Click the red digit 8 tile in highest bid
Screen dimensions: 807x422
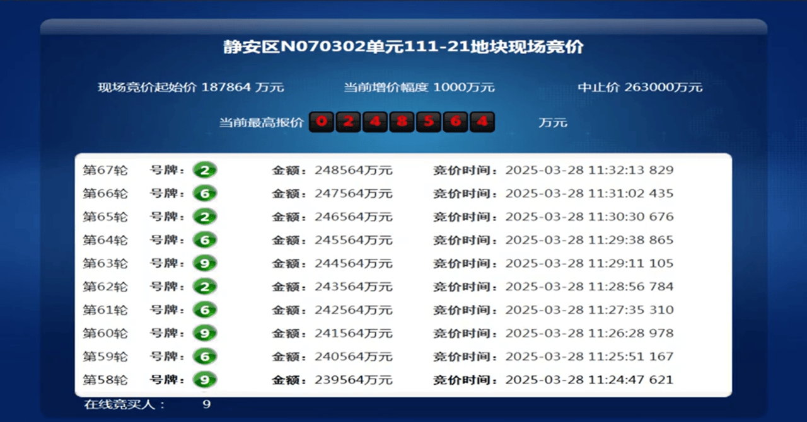[402, 122]
